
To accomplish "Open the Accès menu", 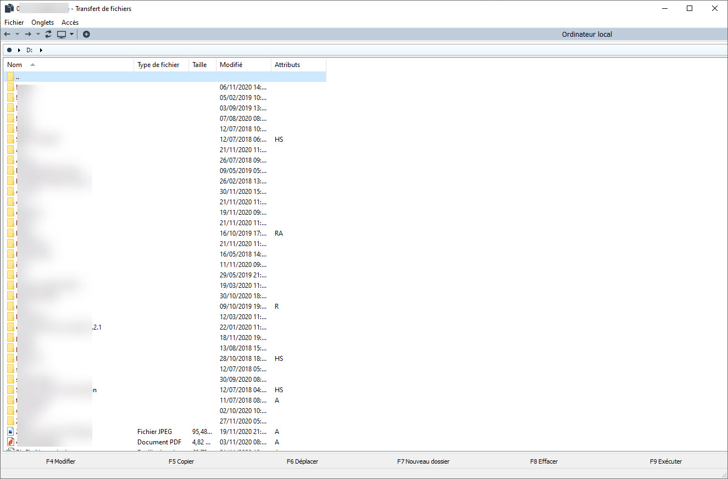I will tap(70, 23).
